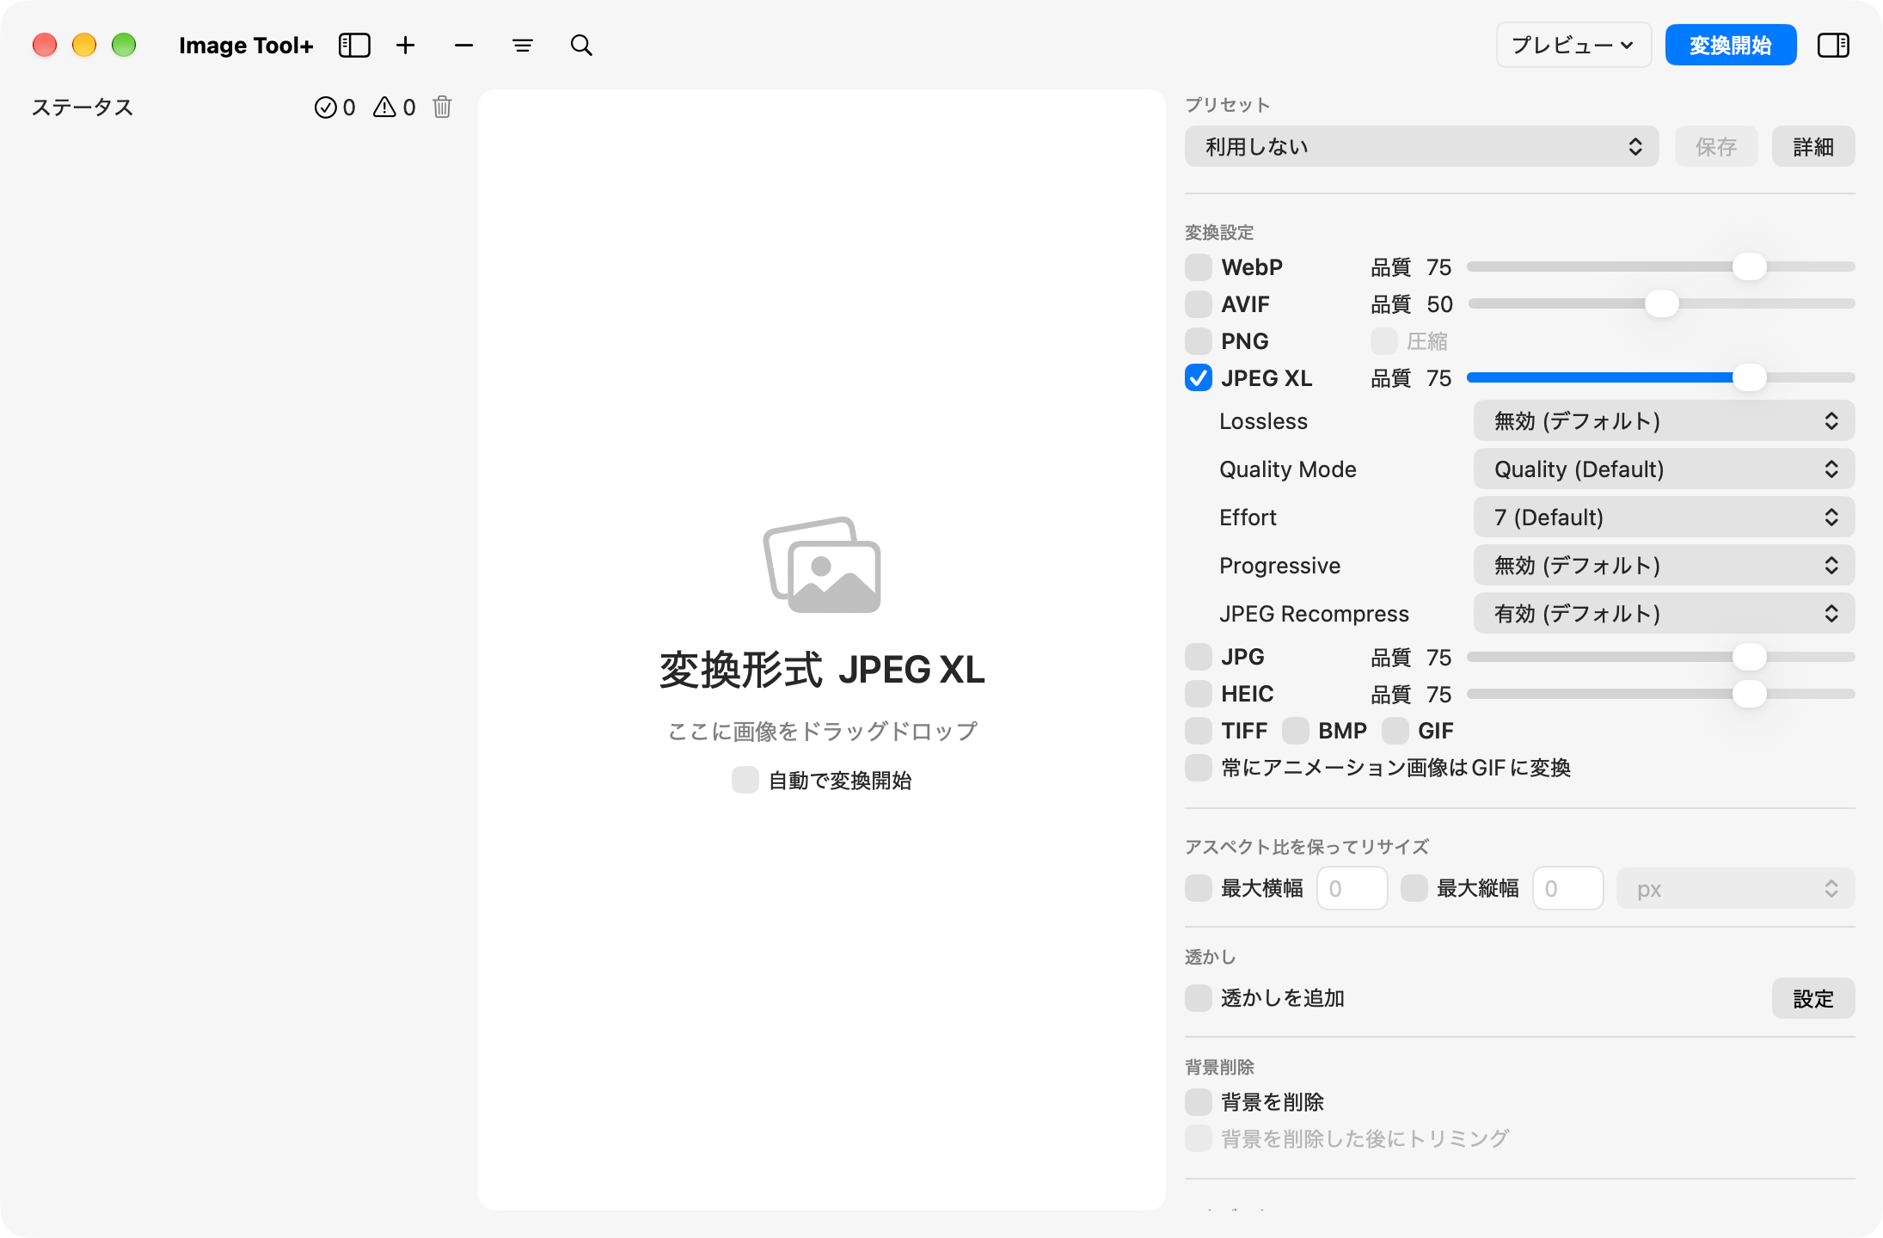Open the Effort dropdown showing 7 (Default)
1883x1238 pixels.
pyautogui.click(x=1664, y=518)
